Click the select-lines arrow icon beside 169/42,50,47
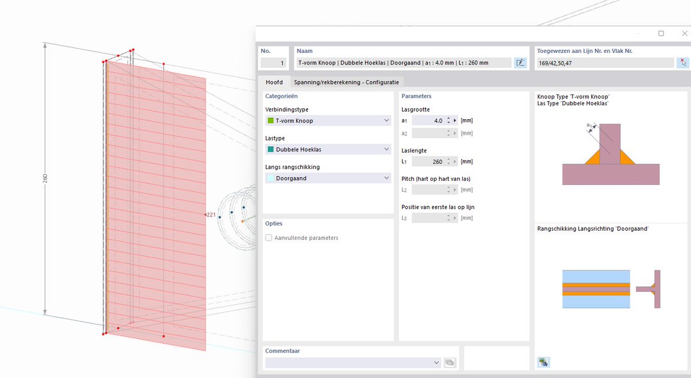Viewport: 691px width, 378px height. click(x=684, y=62)
